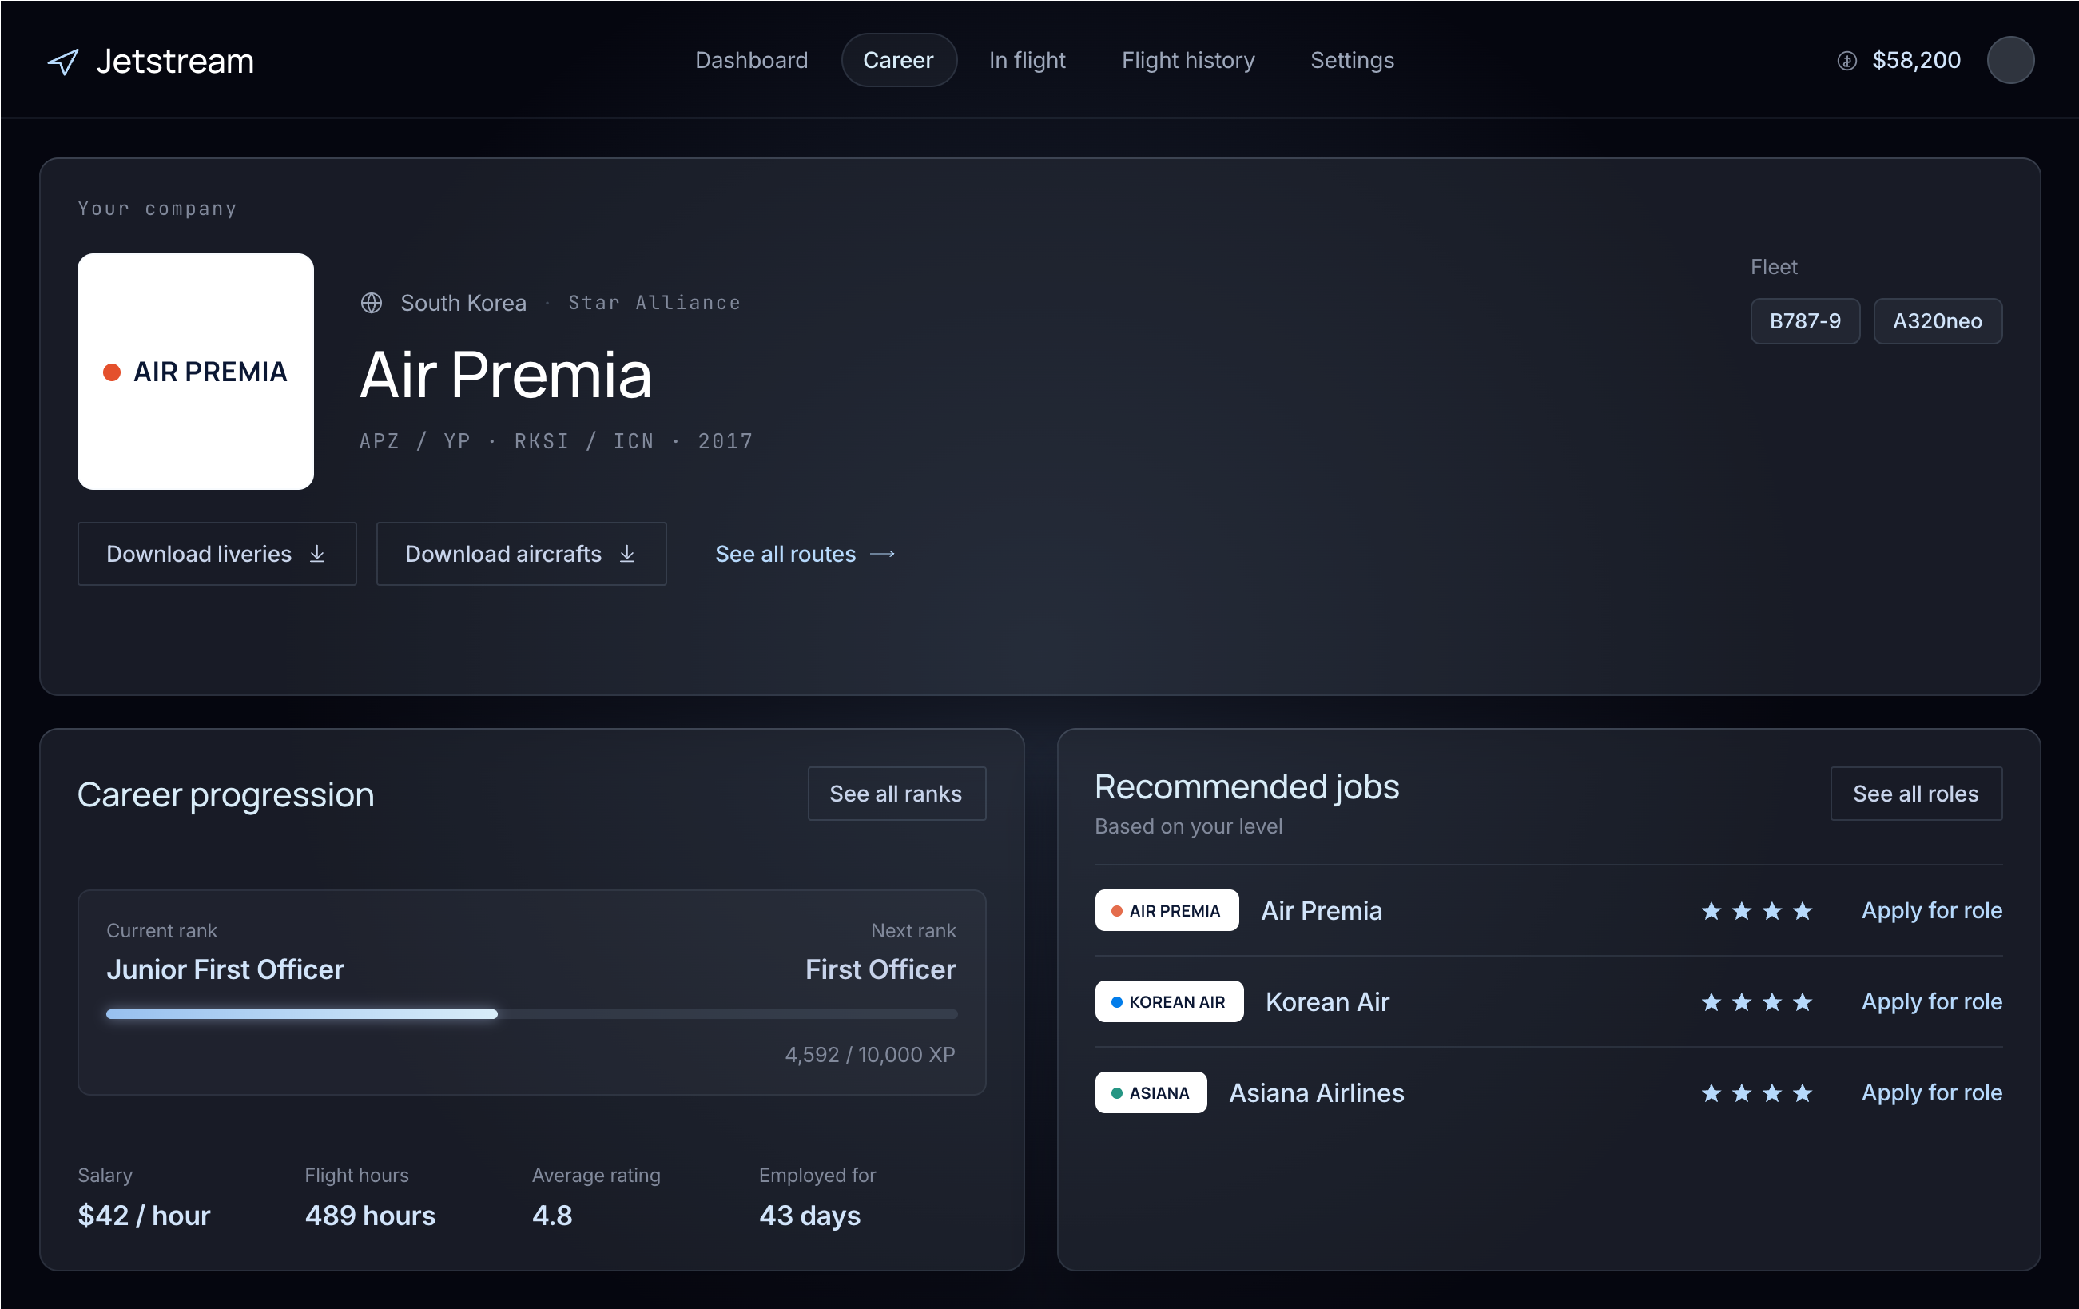Click the Air Premia company logo tile

[x=196, y=372]
